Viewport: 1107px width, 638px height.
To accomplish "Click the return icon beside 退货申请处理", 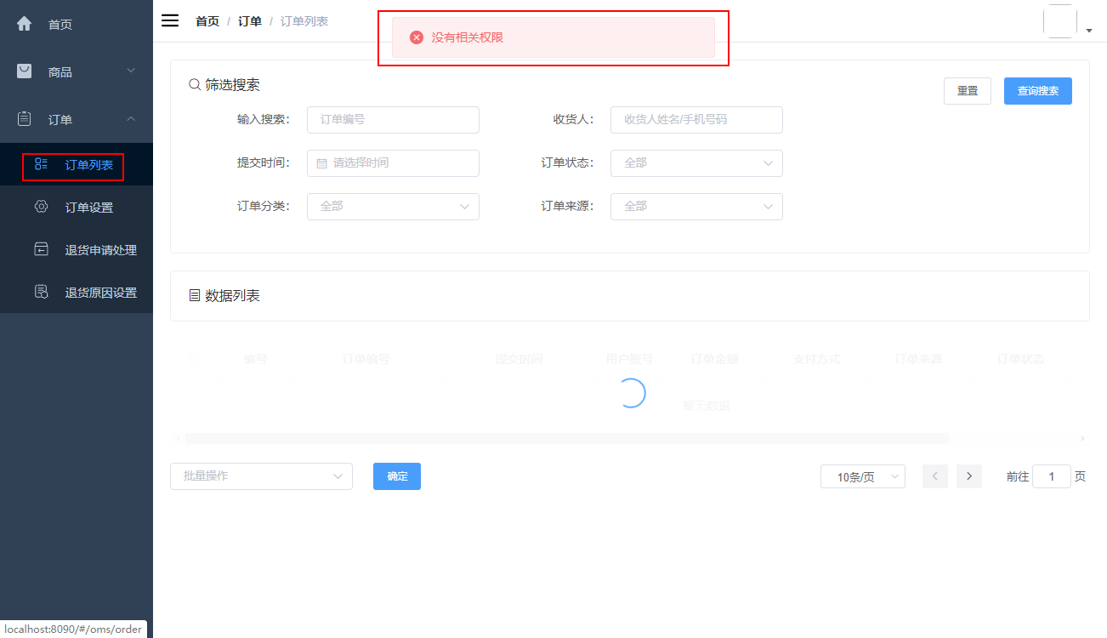I will point(41,249).
